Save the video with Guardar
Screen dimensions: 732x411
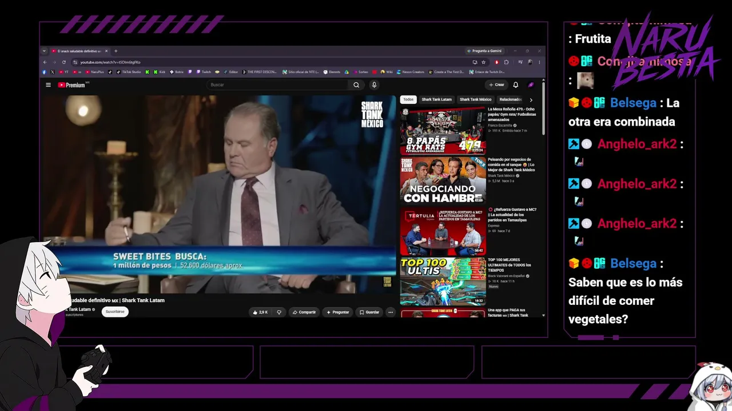[369, 312]
